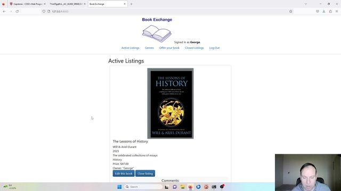Select the 2023 year text
Screen dimensions: 341x191
pos(116,151)
